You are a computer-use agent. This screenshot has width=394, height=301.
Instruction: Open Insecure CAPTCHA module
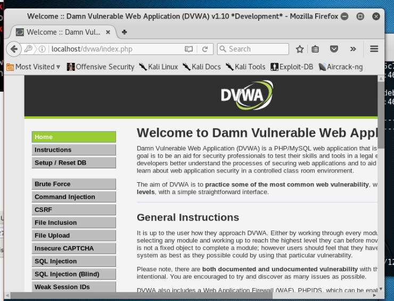(x=74, y=248)
